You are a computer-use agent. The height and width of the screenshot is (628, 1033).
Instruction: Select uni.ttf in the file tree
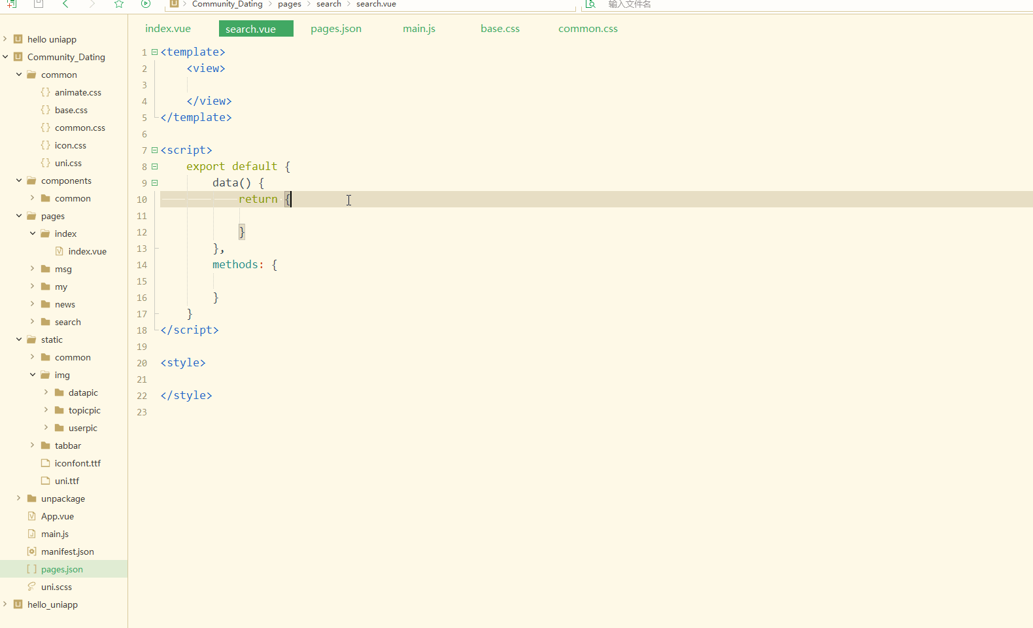tap(67, 481)
